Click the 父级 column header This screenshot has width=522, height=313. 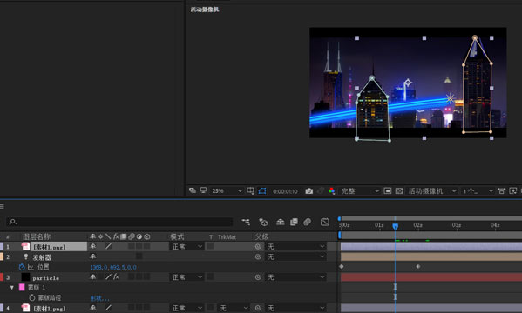coord(261,236)
